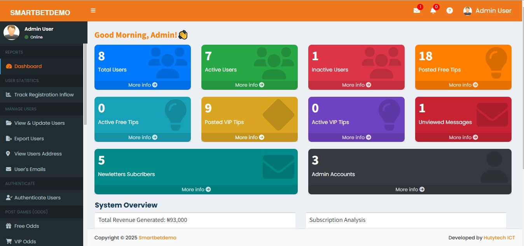Viewport: 524px width, 246px height.
Task: Select Dashboard in the sidebar
Action: tap(28, 66)
